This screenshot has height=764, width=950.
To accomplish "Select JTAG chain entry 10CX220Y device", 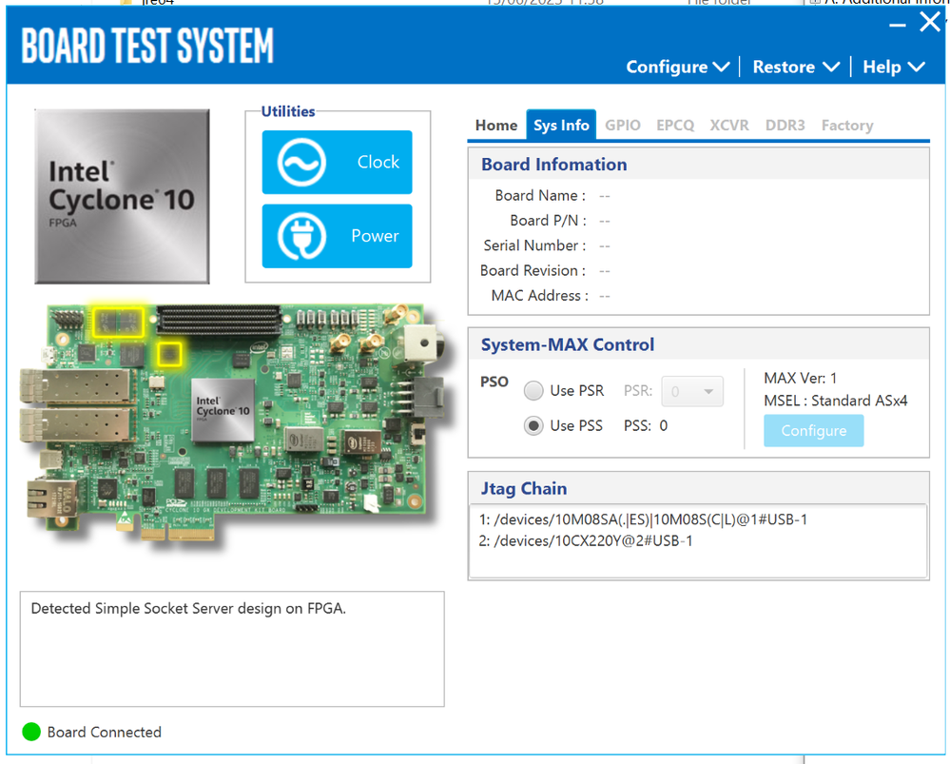I will point(585,540).
